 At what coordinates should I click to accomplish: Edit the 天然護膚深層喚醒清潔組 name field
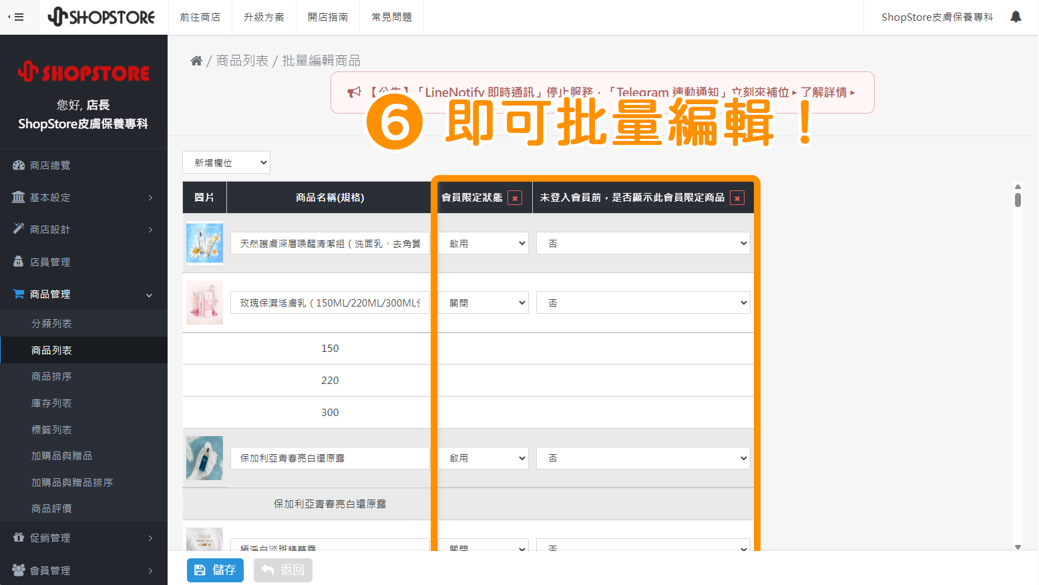(330, 243)
